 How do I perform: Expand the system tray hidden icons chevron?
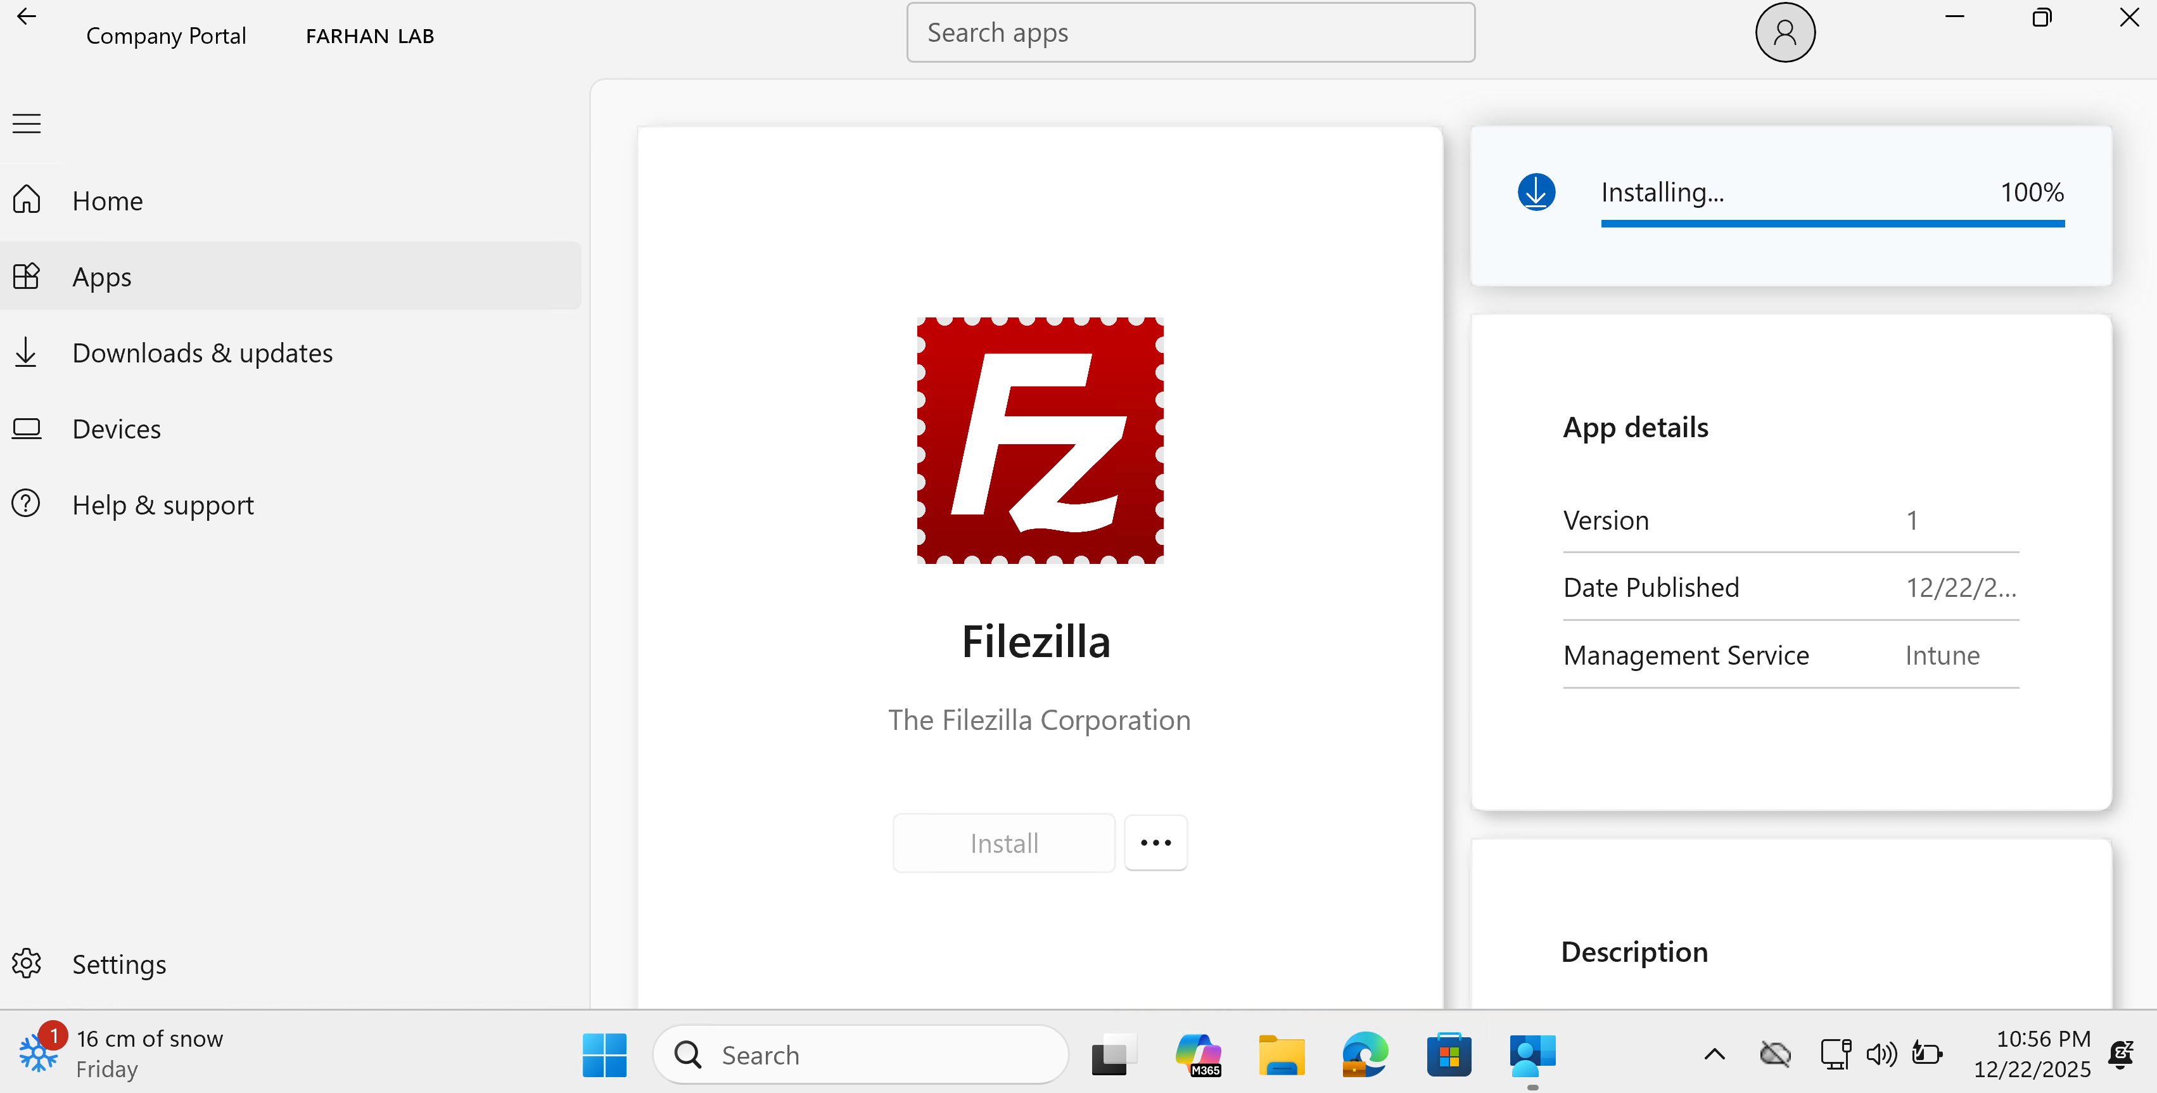click(1714, 1054)
